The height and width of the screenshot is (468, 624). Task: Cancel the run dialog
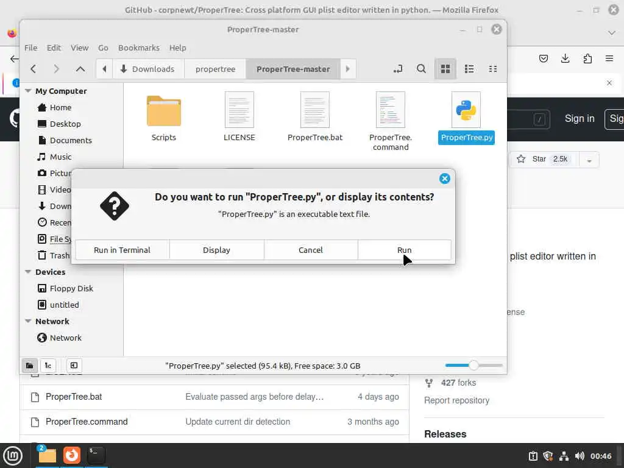310,250
